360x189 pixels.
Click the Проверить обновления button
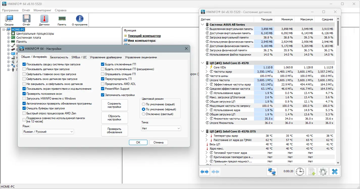(114, 130)
